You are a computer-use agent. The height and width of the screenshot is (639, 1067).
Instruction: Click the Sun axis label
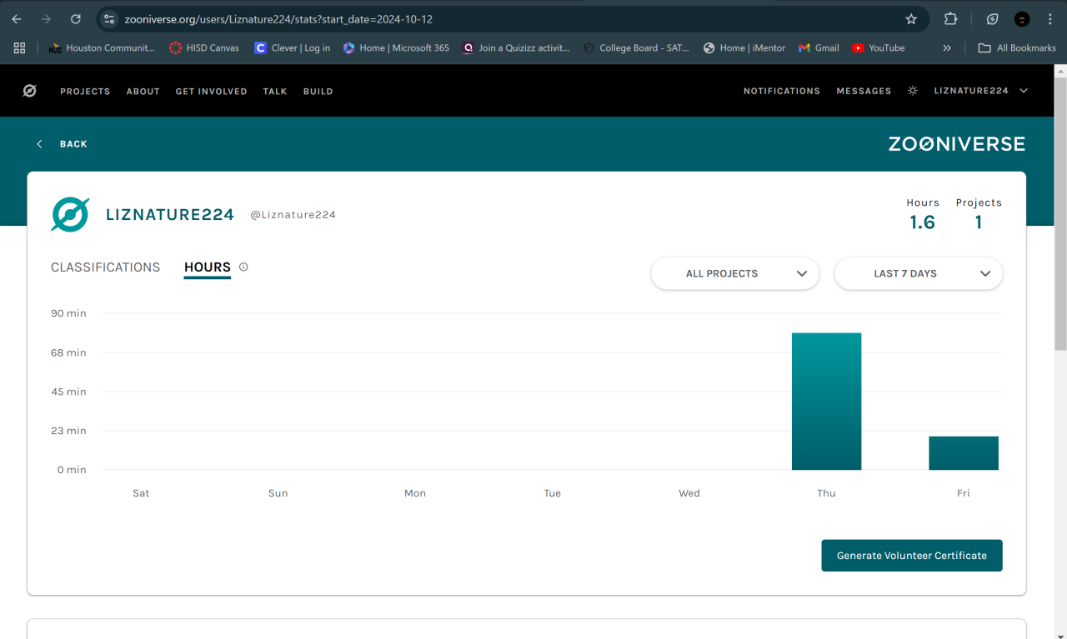coord(278,493)
